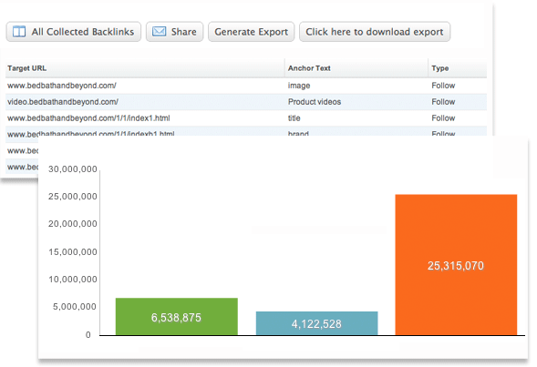Click the 0 axis label
The width and height of the screenshot is (537, 367).
coord(88,335)
